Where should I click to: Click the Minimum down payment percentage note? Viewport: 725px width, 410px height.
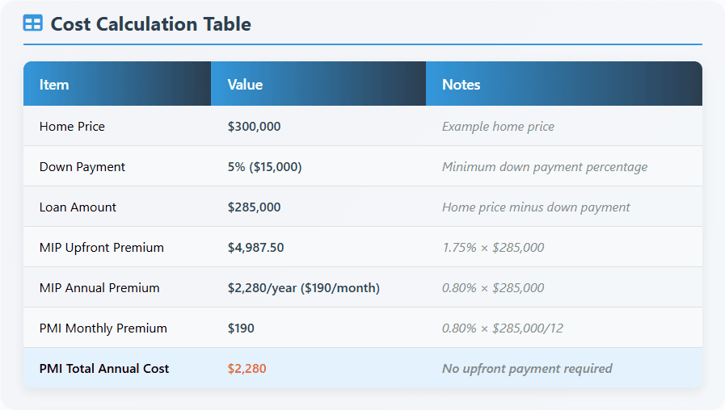545,167
